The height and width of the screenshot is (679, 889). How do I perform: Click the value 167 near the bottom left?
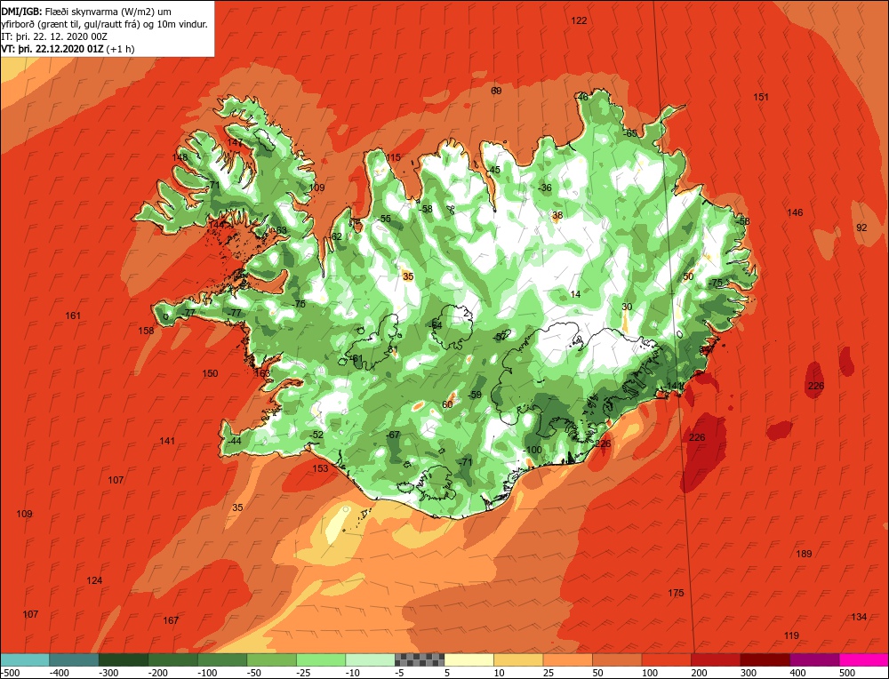coord(171,620)
